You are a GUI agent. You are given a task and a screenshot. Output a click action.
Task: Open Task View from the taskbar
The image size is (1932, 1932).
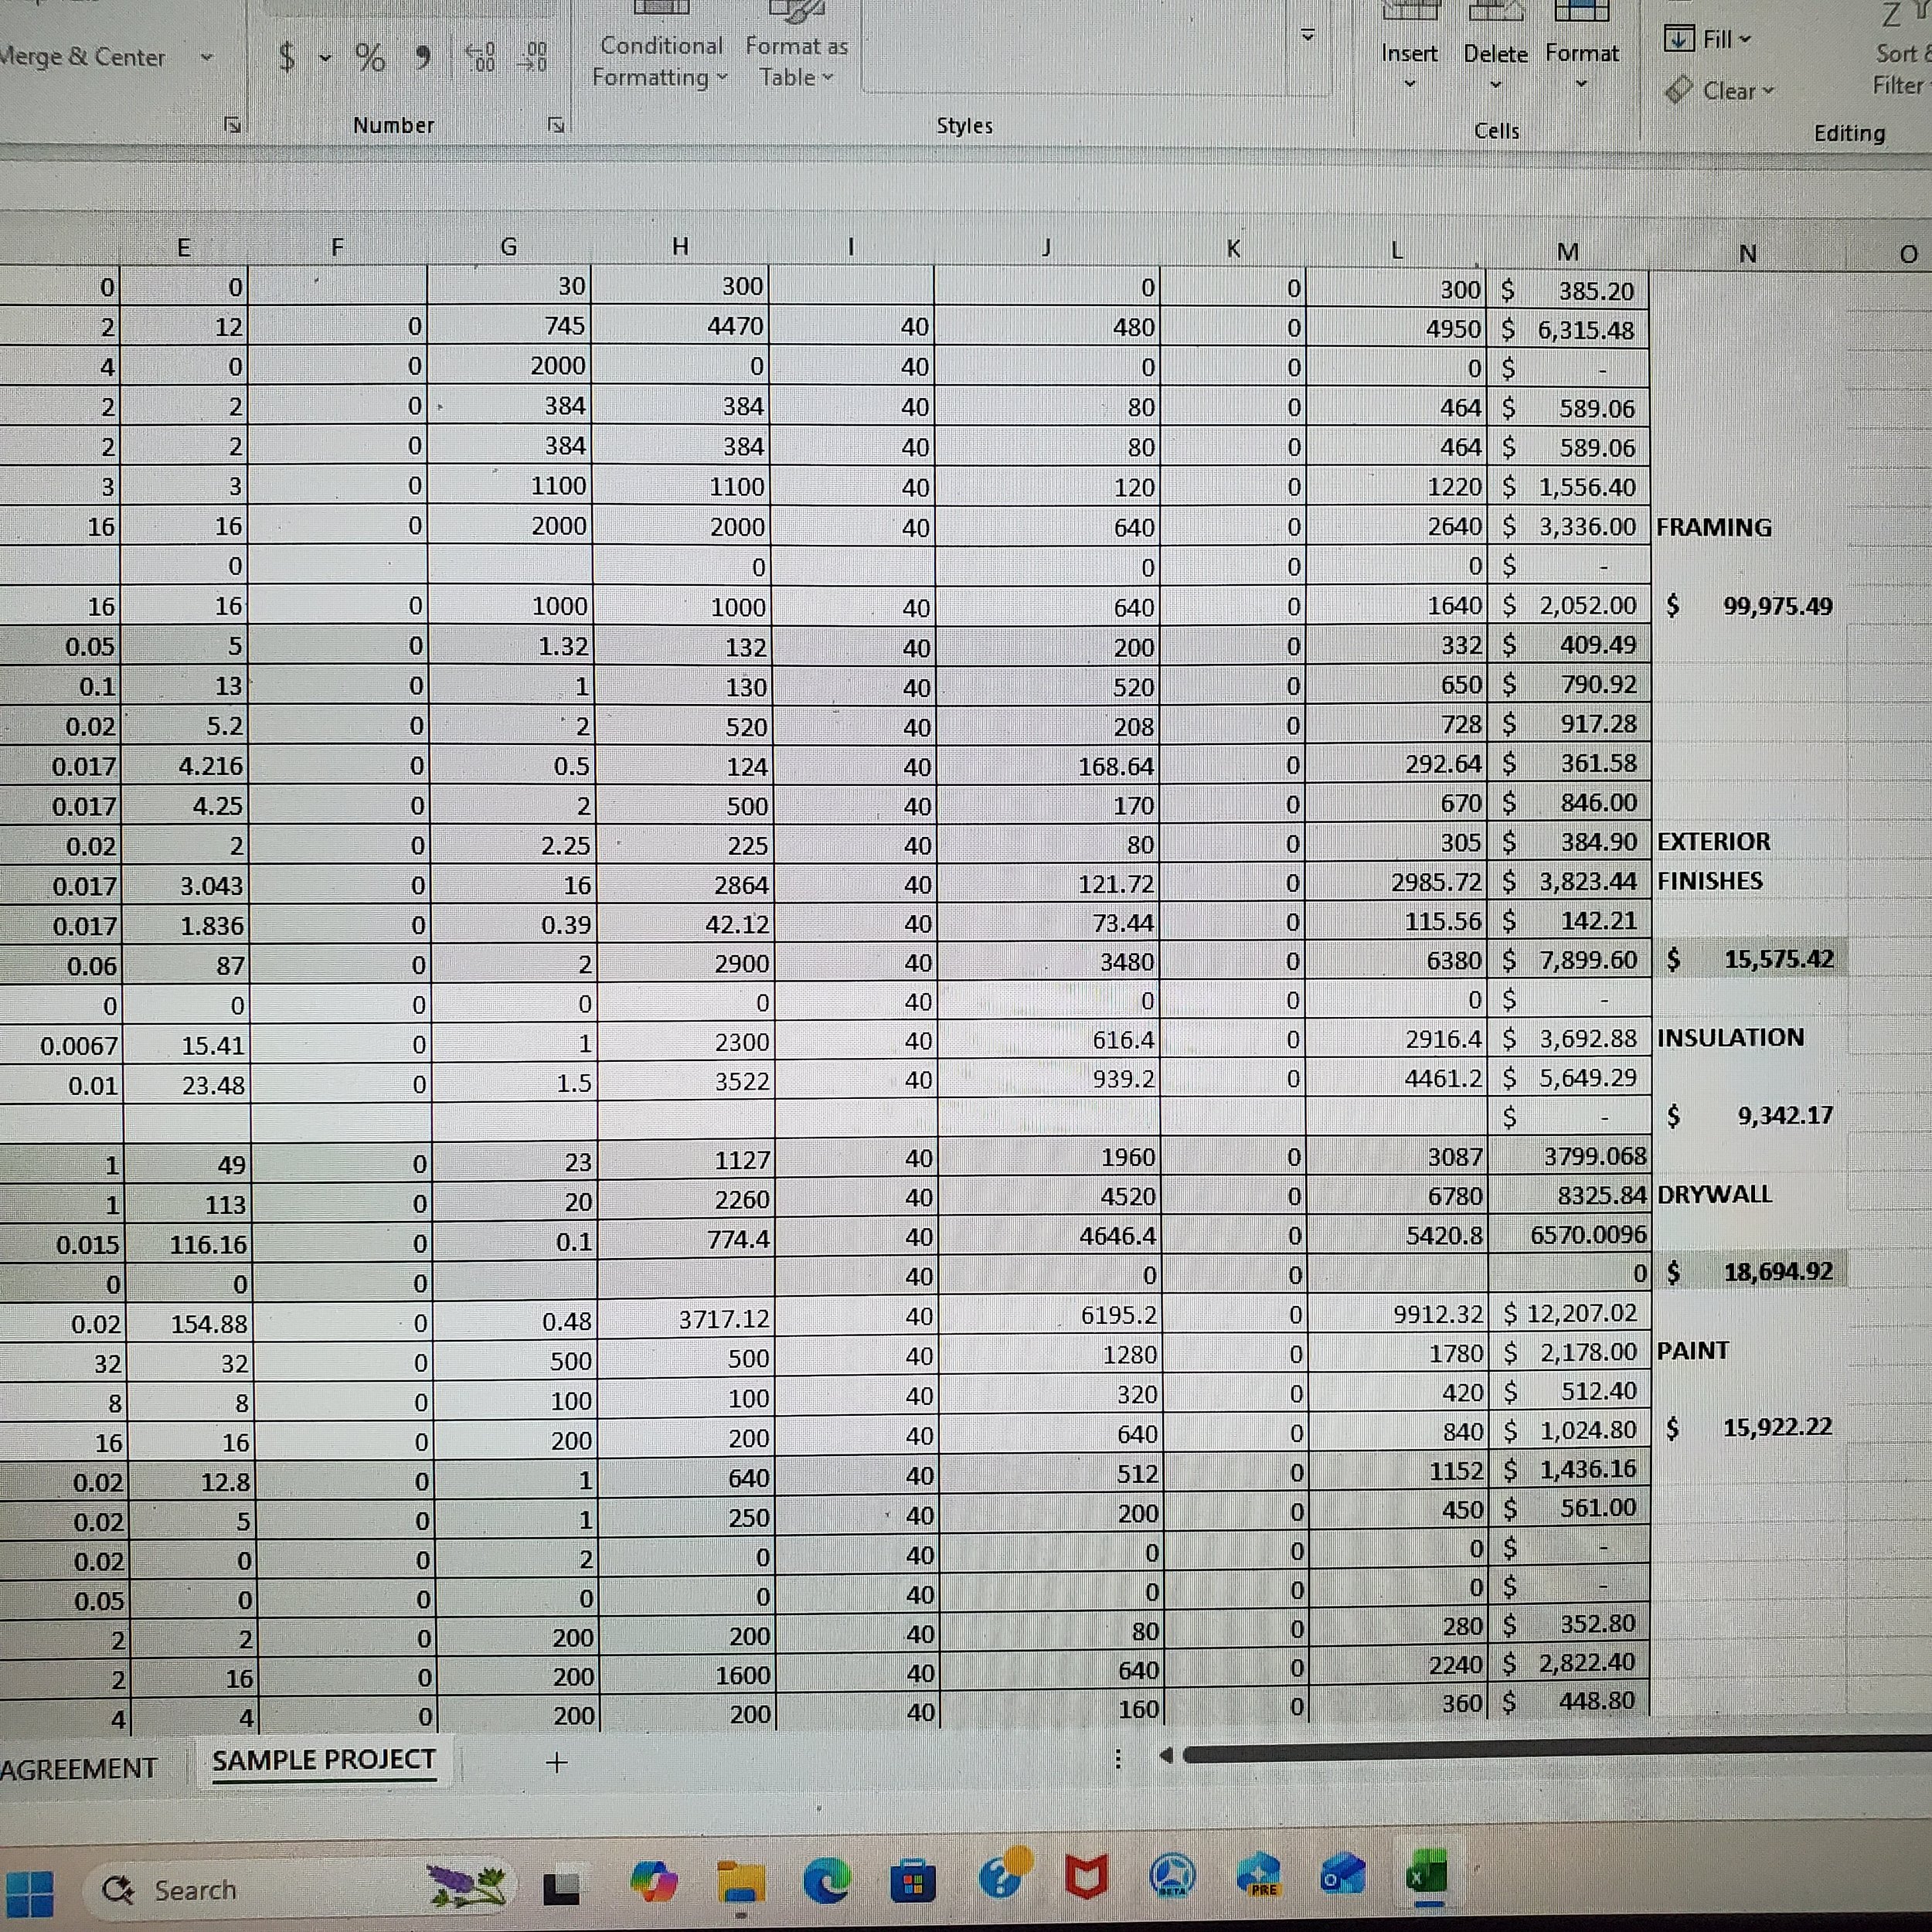pos(560,1888)
